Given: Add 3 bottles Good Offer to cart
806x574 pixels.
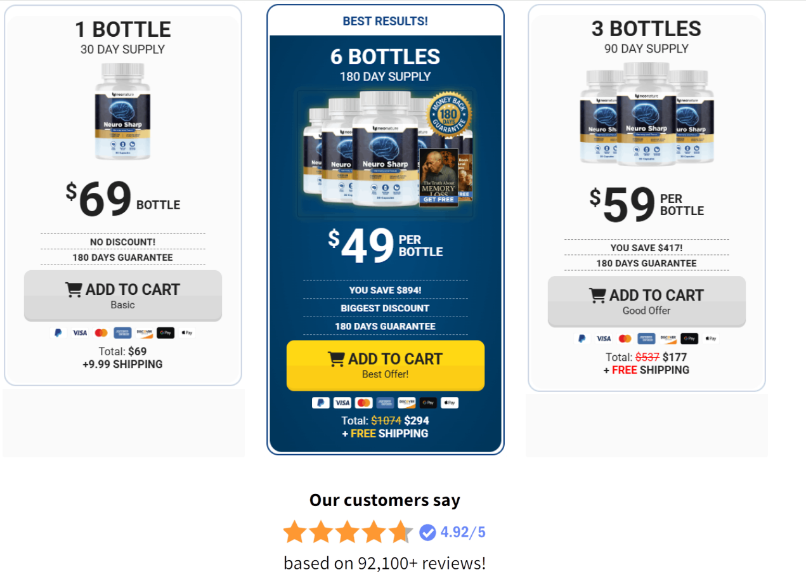Looking at the screenshot, I should tap(646, 301).
